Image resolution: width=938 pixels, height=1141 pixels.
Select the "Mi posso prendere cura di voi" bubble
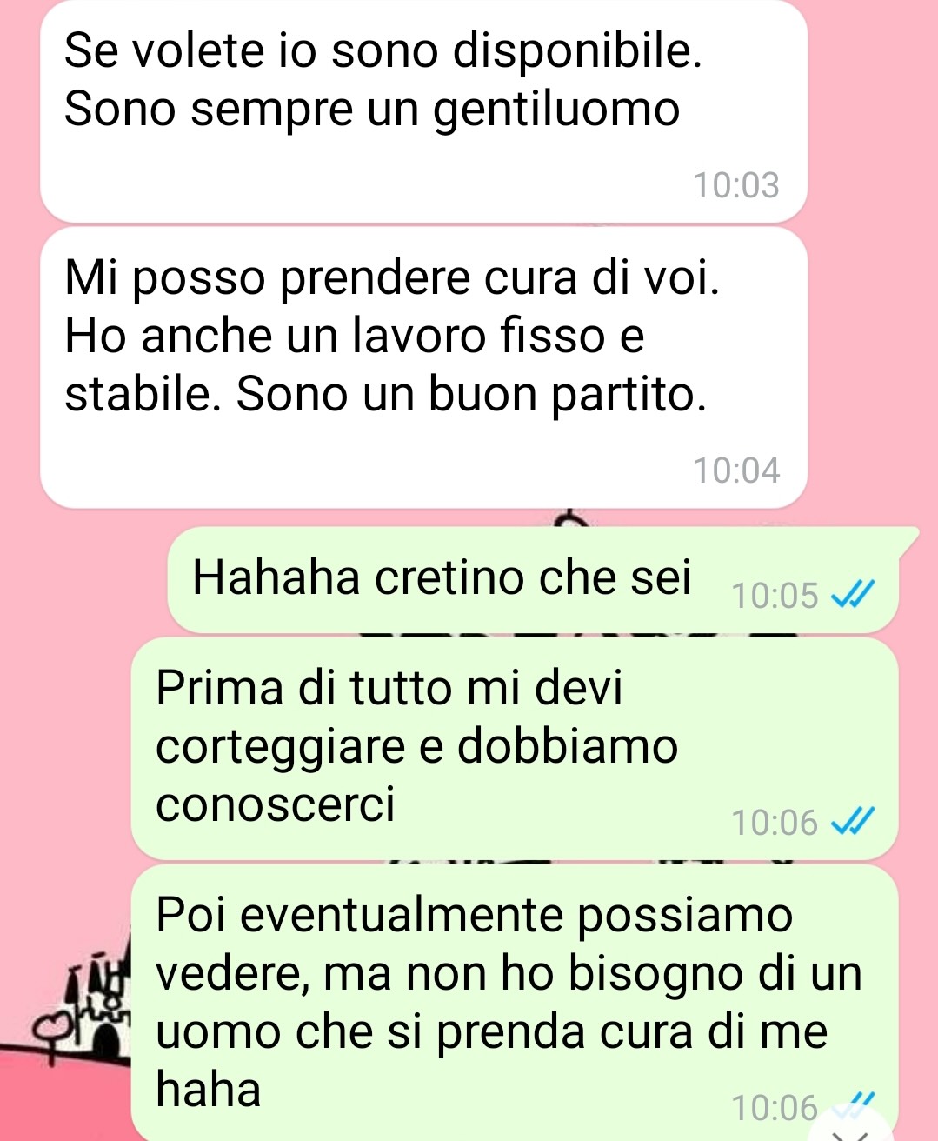pos(424,367)
